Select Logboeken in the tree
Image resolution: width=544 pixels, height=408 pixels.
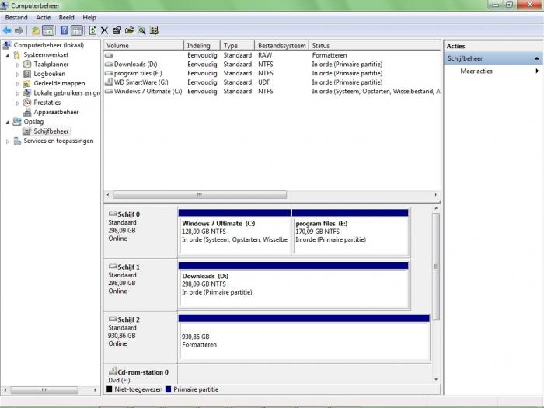49,74
